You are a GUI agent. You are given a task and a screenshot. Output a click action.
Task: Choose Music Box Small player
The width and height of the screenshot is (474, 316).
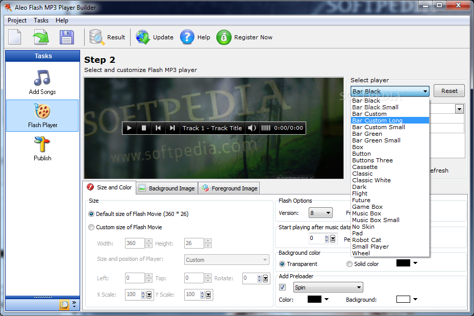[x=390, y=220]
